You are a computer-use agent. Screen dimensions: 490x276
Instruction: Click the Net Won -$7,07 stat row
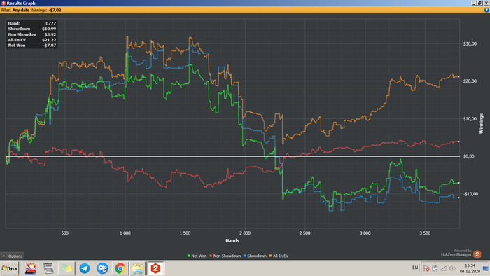click(32, 46)
